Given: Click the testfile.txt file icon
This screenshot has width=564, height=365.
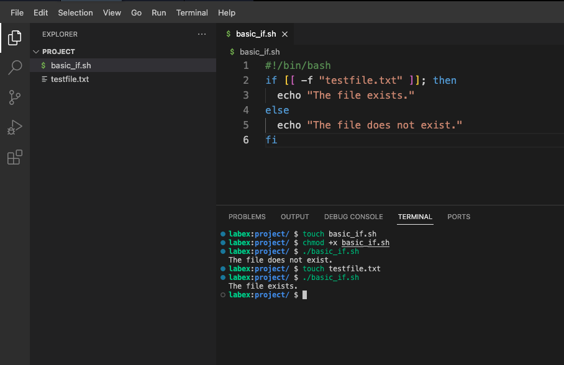Looking at the screenshot, I should 42,79.
